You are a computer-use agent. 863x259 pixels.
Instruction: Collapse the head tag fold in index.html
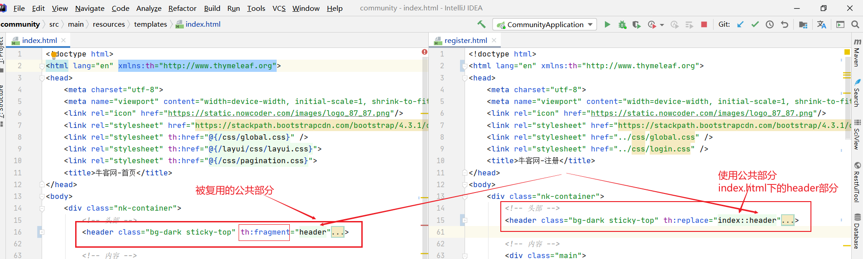(x=42, y=78)
